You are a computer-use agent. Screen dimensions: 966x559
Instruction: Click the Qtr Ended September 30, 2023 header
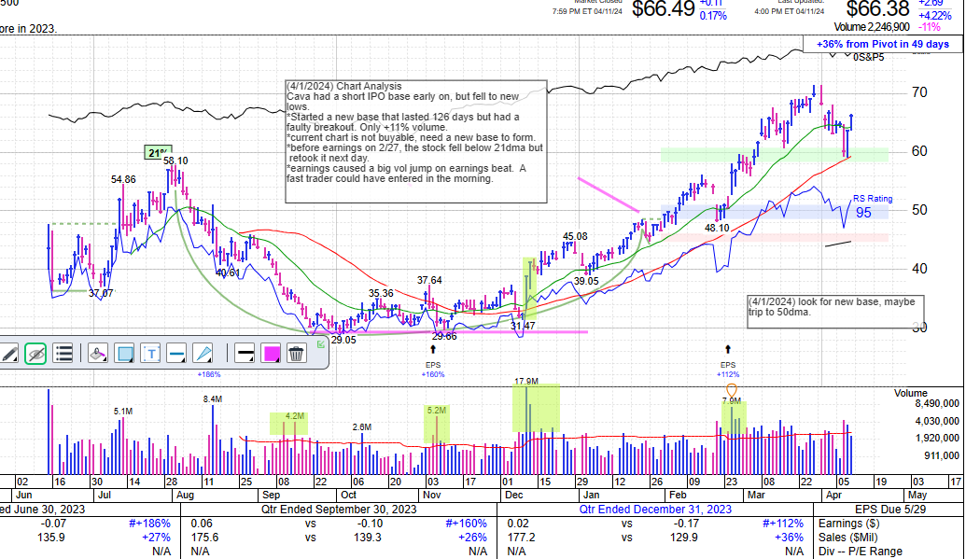(339, 510)
